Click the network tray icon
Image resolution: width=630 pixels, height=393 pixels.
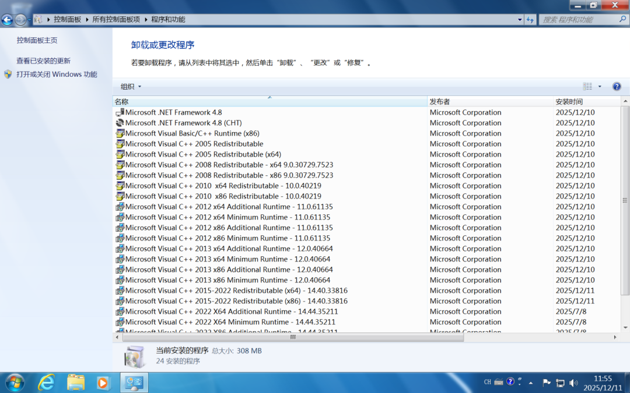(560, 383)
